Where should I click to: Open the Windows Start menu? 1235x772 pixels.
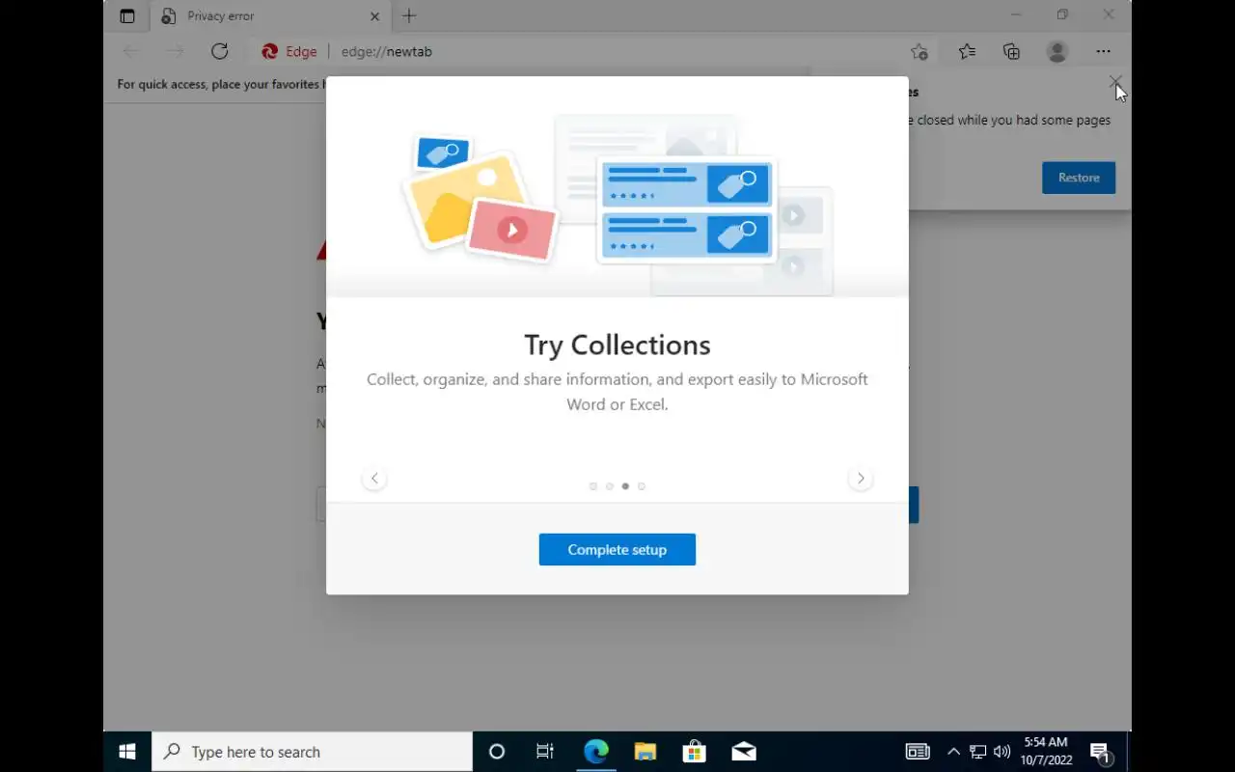click(x=127, y=752)
